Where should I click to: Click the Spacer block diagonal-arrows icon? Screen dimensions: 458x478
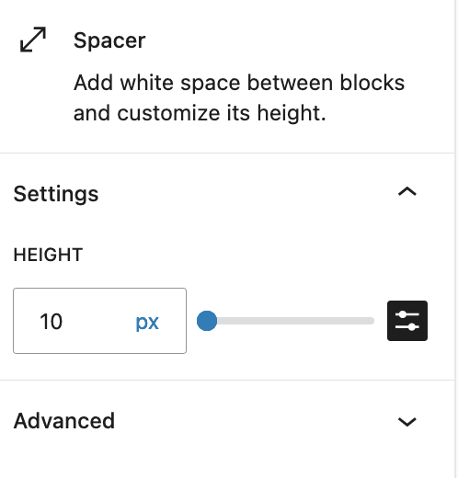click(33, 40)
